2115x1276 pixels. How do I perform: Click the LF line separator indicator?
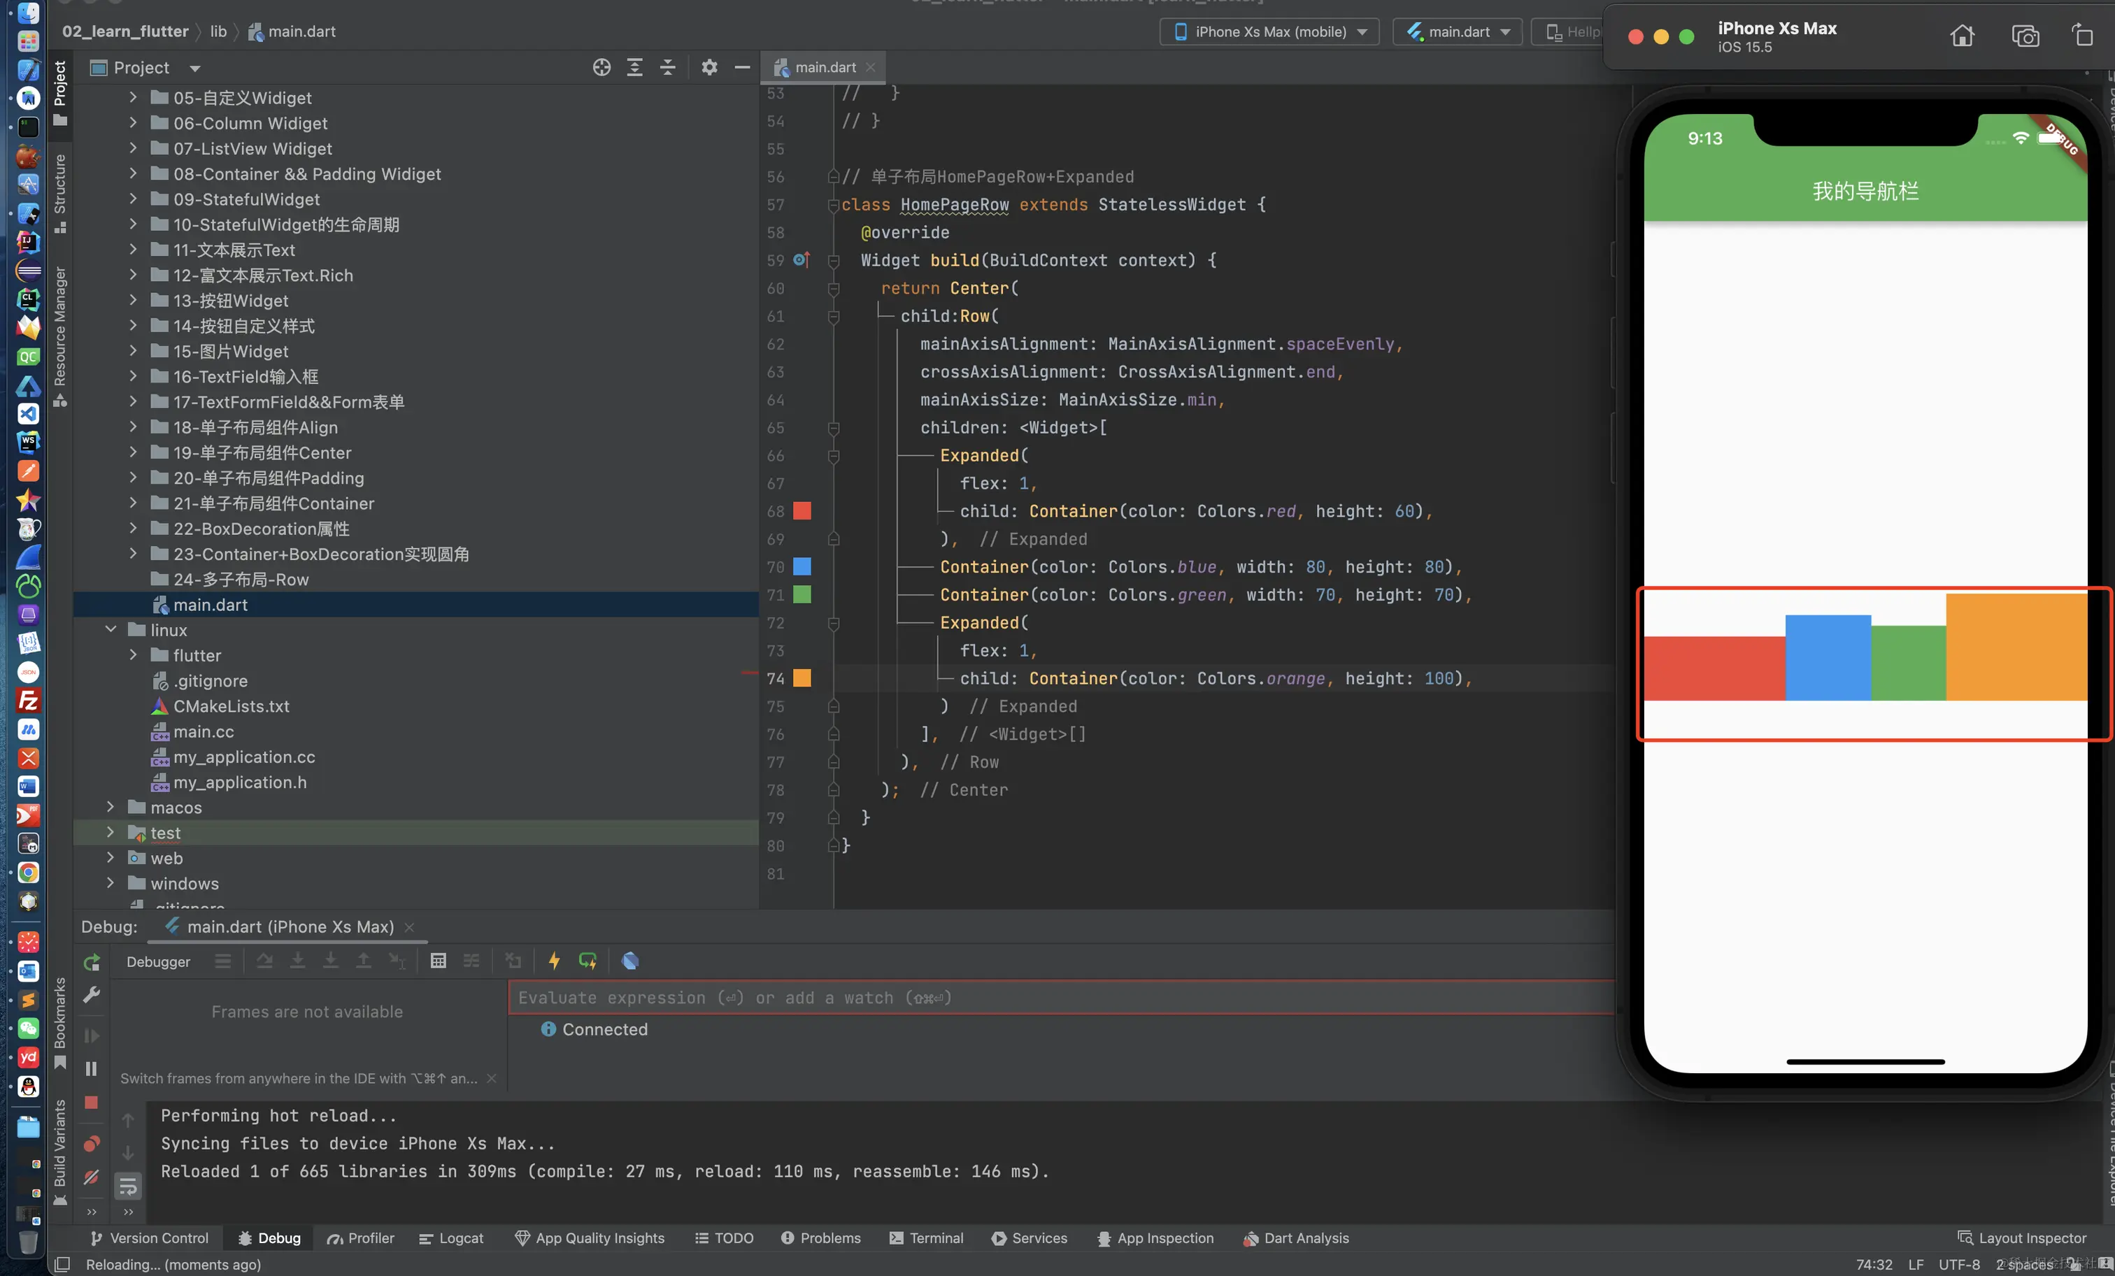[1916, 1265]
